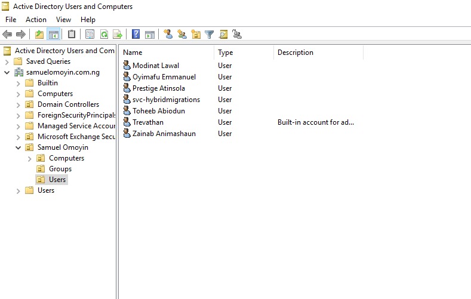Toggle Show/Hide Console Tree toolbar icon
This screenshot has width=471, height=299.
[x=54, y=34]
